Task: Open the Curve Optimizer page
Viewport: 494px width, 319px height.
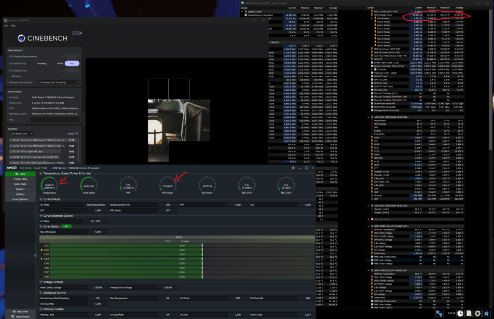Action: point(20,199)
